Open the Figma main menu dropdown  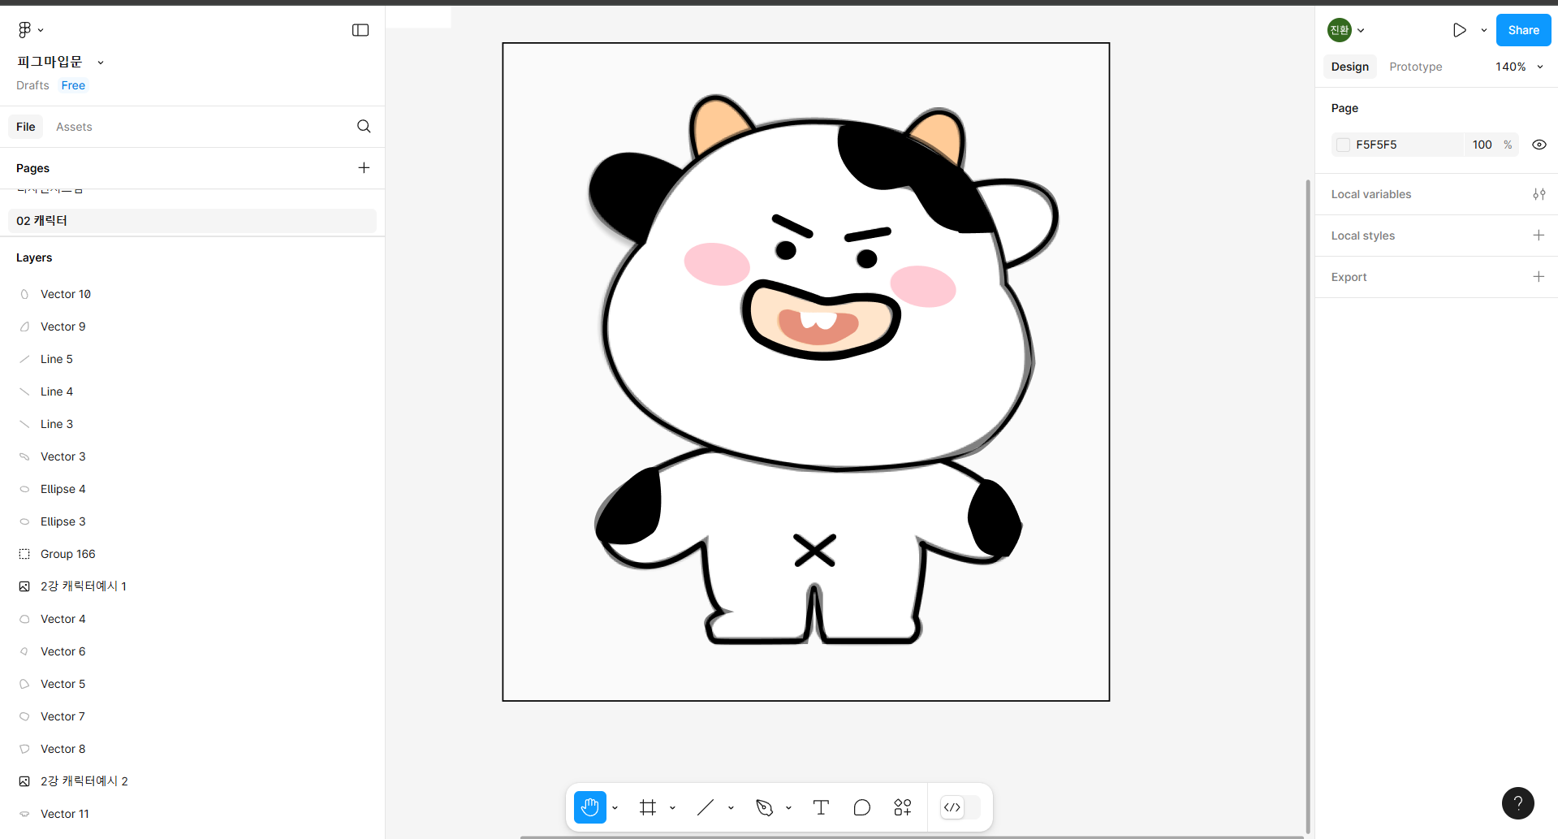tap(30, 30)
